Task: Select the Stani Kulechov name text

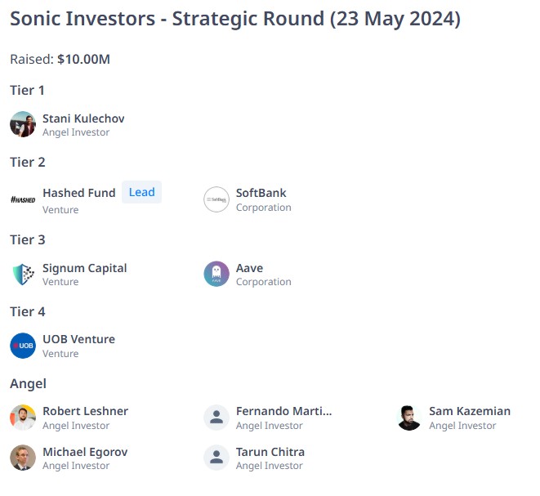Action: click(83, 118)
